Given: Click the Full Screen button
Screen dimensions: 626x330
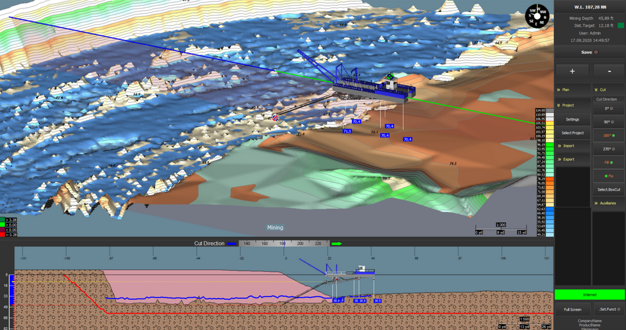Looking at the screenshot, I should 572,310.
